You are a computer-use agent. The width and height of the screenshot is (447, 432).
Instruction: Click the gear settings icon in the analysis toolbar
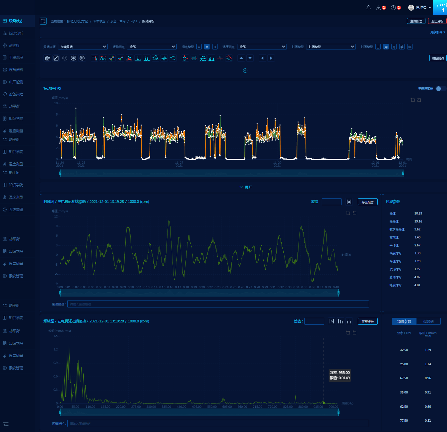point(82,58)
